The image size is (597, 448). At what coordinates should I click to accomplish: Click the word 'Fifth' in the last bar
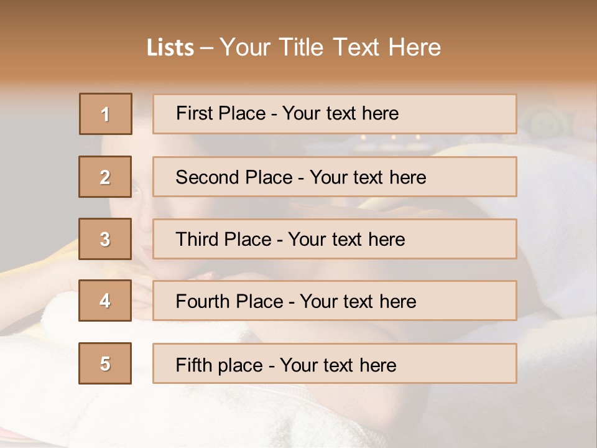[194, 365]
